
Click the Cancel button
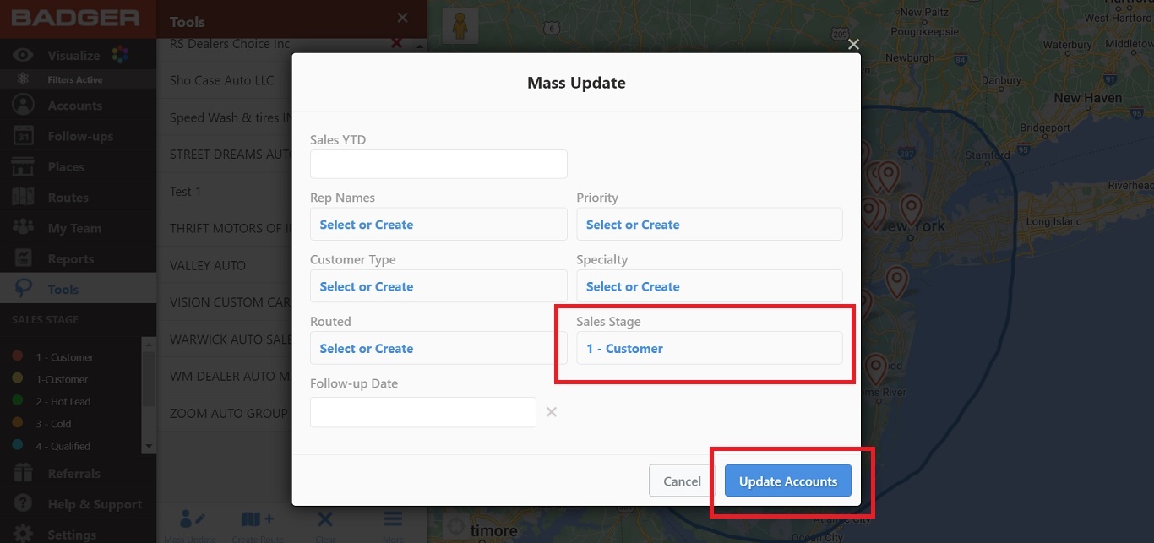(x=682, y=481)
